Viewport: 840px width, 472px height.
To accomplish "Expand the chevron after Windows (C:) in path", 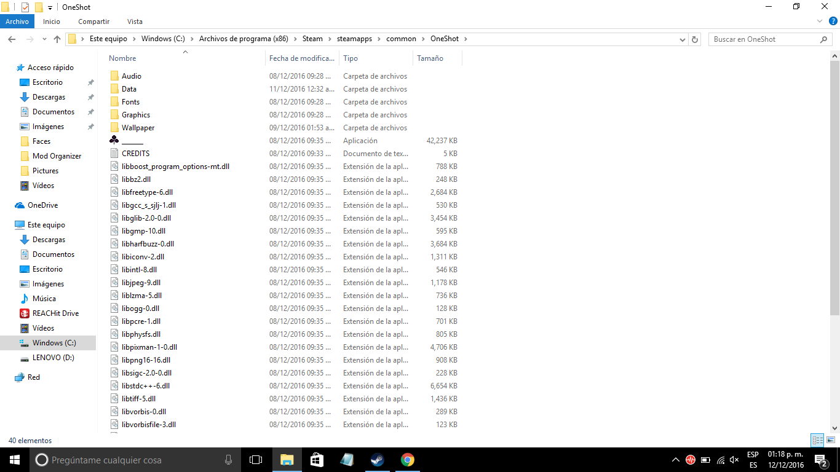I will 192,39.
